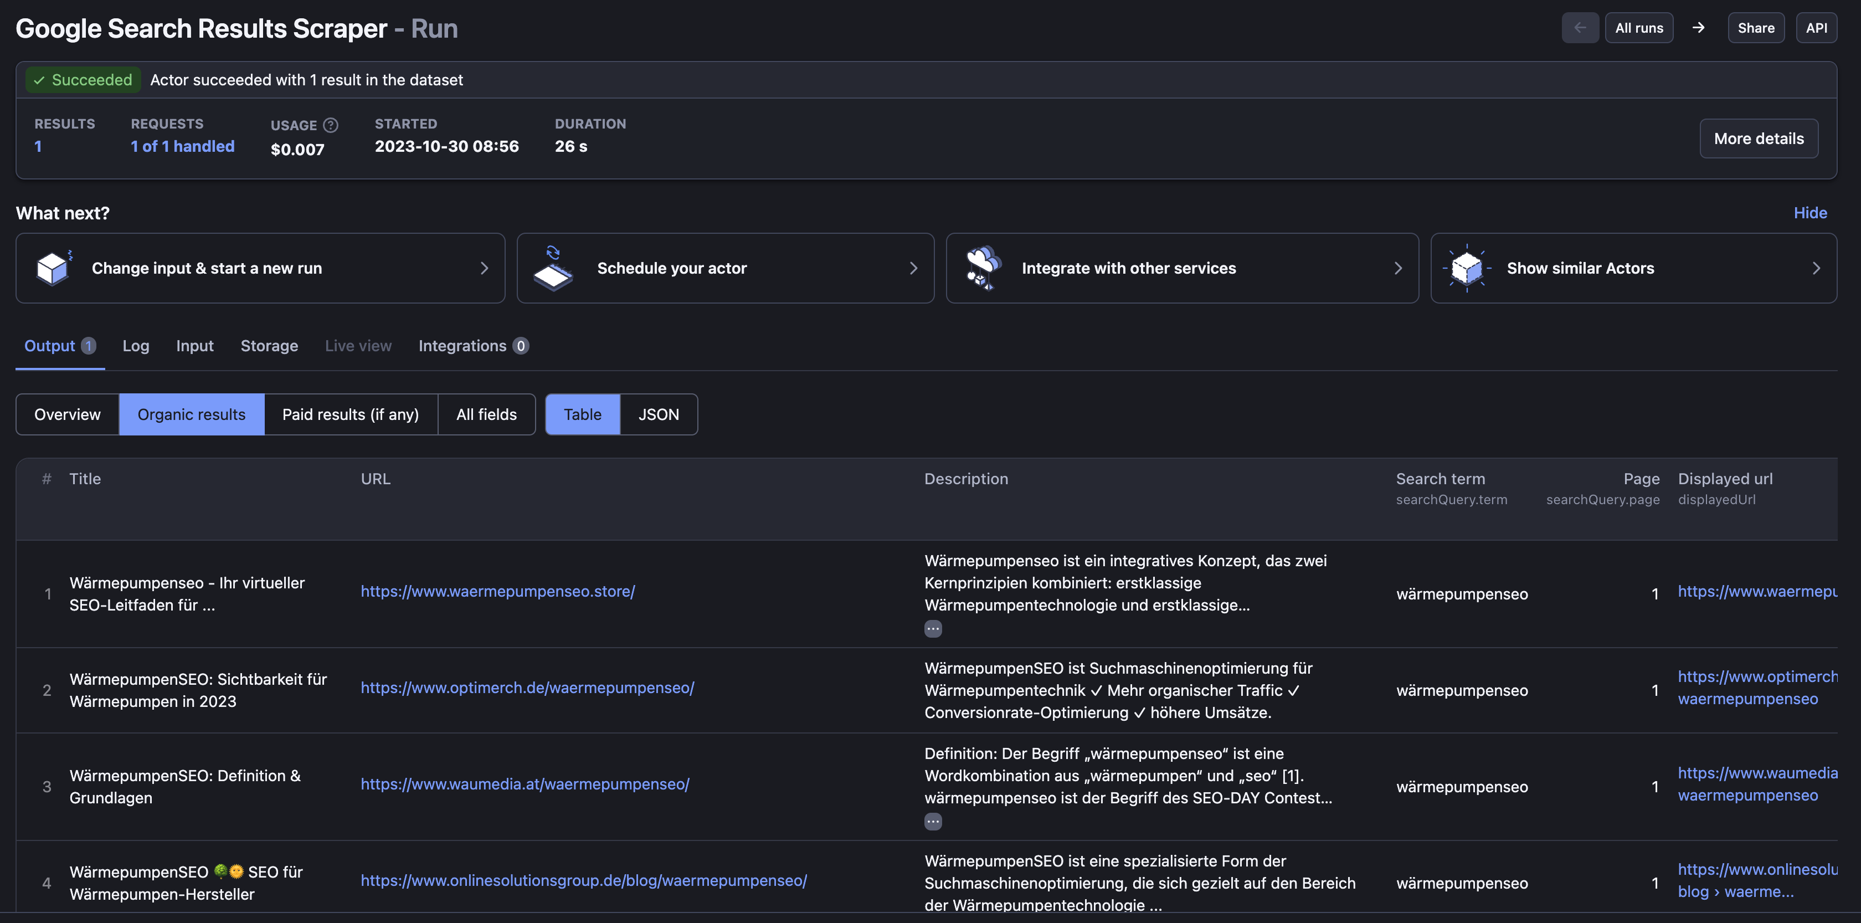Open optimerch.de waermepumpenseo URL link
Screen dimensions: 1861x923
[x=527, y=688]
